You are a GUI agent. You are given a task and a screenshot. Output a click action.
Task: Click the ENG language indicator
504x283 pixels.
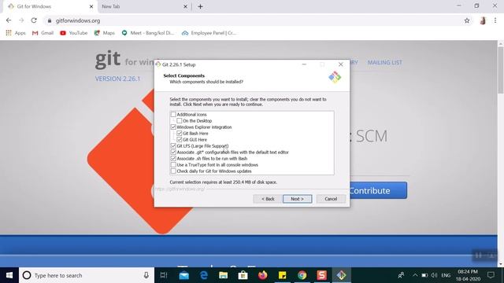click(x=446, y=275)
